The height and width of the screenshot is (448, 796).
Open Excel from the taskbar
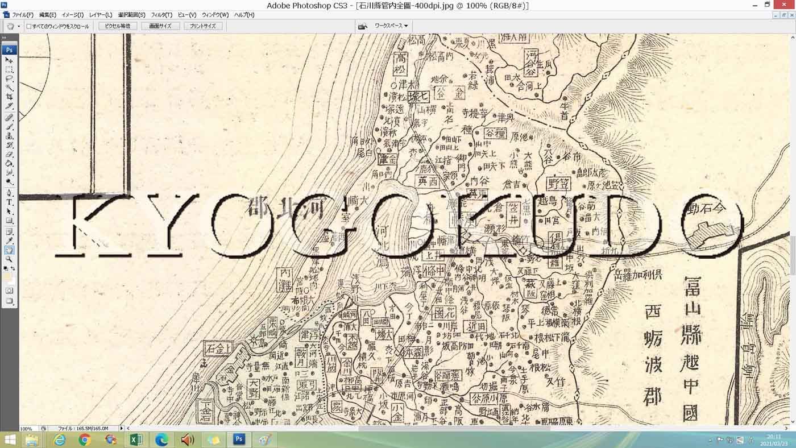[136, 440]
